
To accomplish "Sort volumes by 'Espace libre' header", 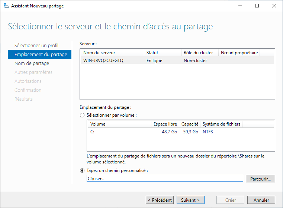I will (x=165, y=124).
